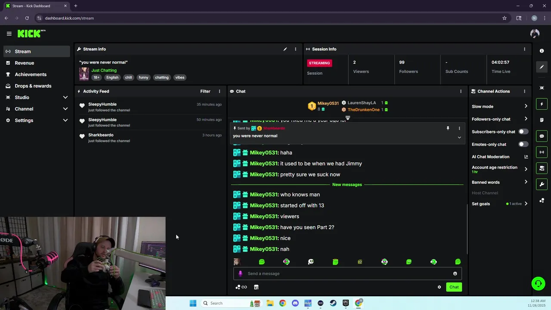Select the first green blob emote in the emote row
This screenshot has width=551, height=310.
point(262,262)
